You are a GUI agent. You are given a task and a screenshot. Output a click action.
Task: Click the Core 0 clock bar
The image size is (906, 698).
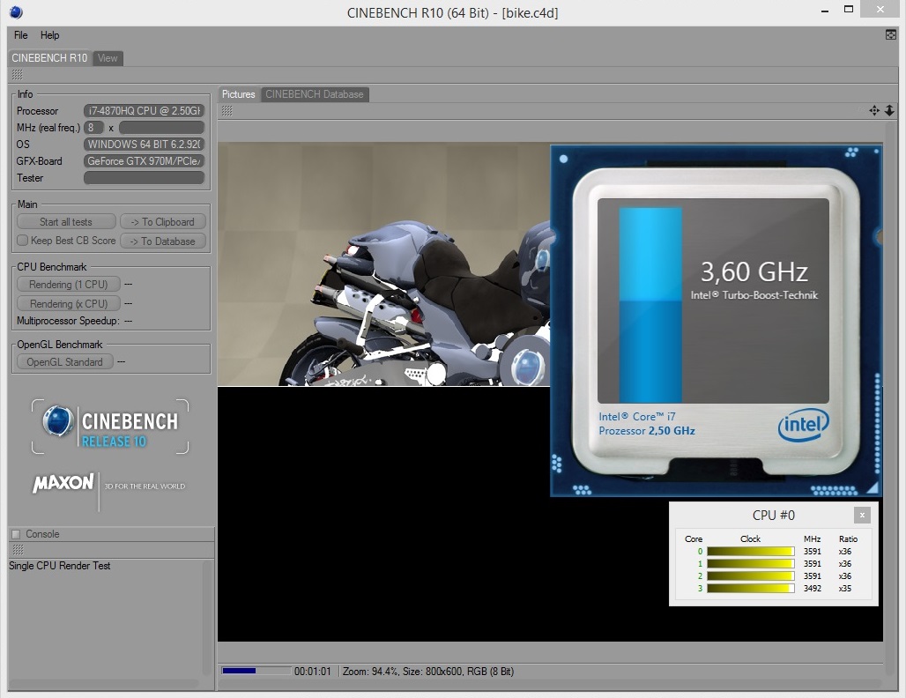click(751, 551)
